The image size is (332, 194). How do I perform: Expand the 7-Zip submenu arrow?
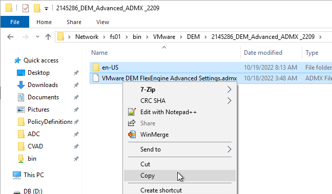pos(229,90)
